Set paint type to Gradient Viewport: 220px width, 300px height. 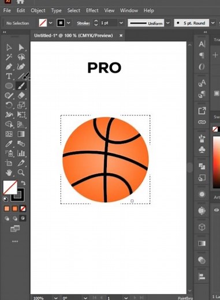[x=15, y=209]
